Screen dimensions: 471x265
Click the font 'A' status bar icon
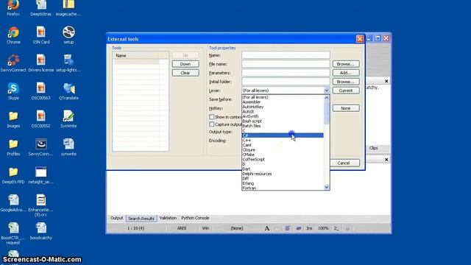[266, 228]
